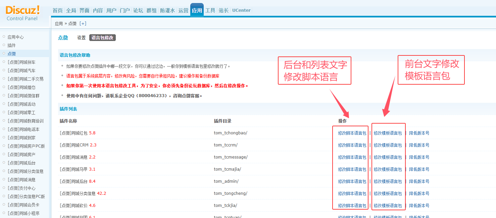Open [点微]支付中心 sidebar entry
This screenshot has width=496, height=218.
(x=21, y=188)
